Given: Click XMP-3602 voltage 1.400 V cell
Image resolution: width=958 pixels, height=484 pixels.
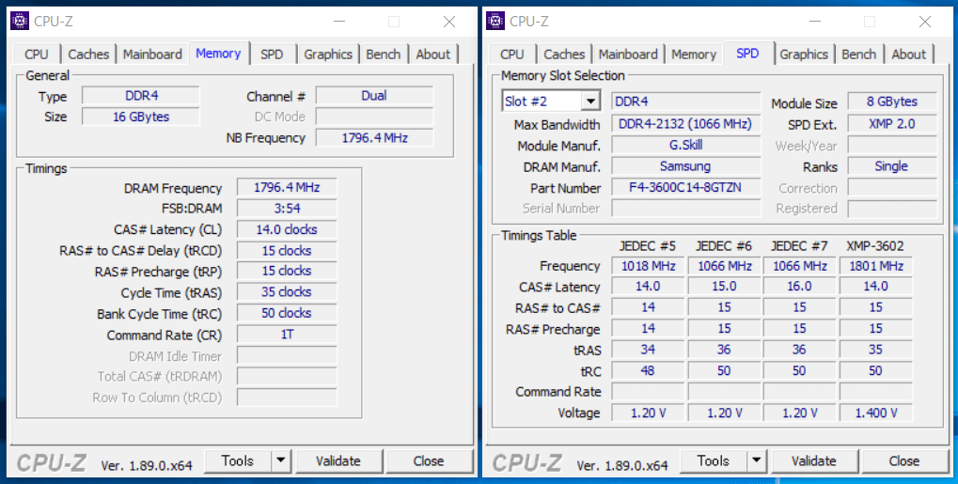Looking at the screenshot, I should 875,413.
